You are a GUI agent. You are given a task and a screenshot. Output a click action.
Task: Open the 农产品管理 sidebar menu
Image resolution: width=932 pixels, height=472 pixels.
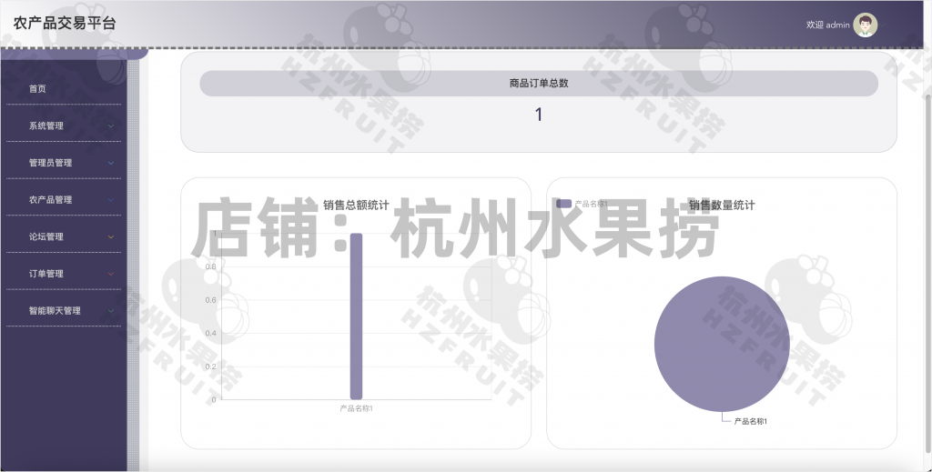pos(64,199)
